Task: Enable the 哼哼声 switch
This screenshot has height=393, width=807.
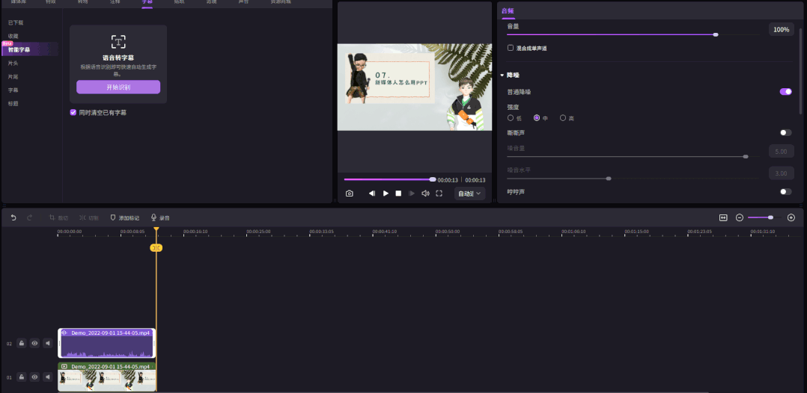Action: coord(786,191)
